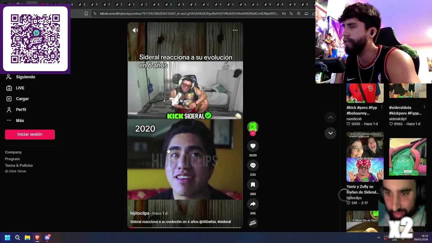Viewport: 432px width, 243px height.
Task: Click the Iniciar sesión button
Action: point(30,134)
